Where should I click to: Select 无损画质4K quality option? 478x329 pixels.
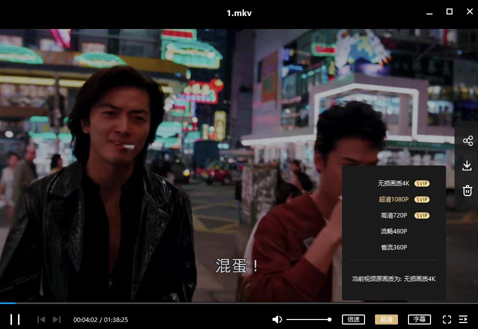click(393, 183)
